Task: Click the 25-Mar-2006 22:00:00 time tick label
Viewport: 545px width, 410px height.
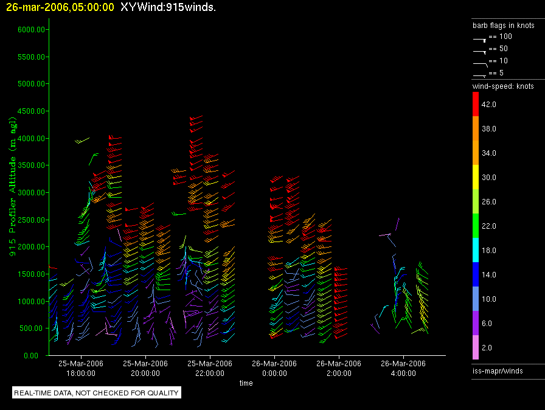Action: 210,368
